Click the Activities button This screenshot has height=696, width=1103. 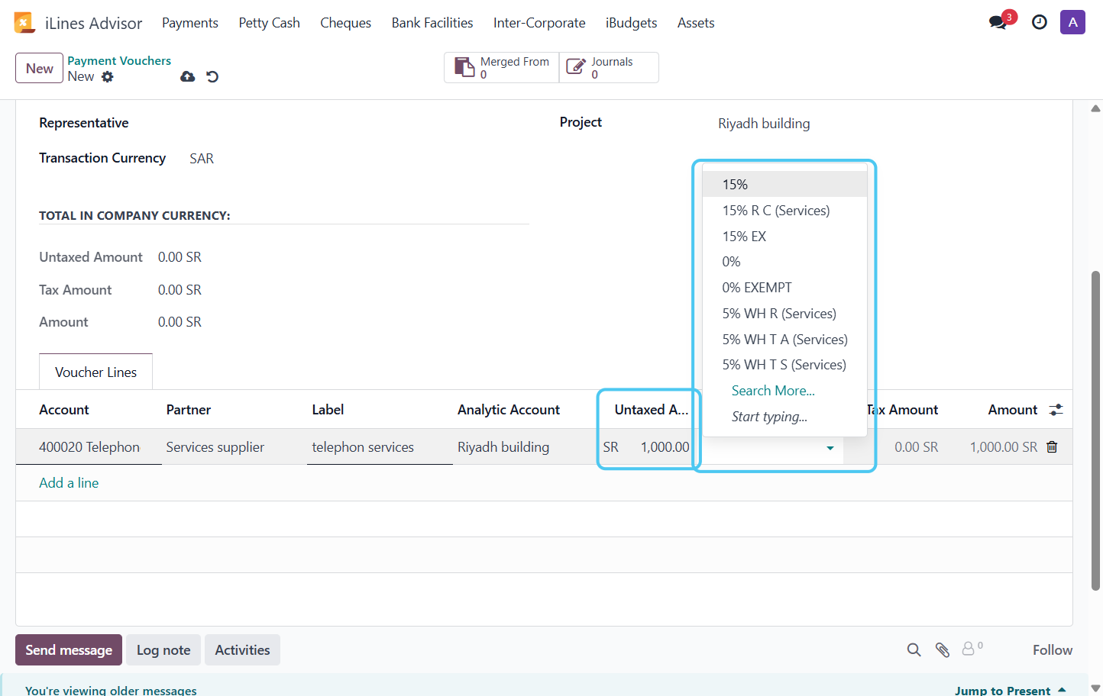pos(242,650)
